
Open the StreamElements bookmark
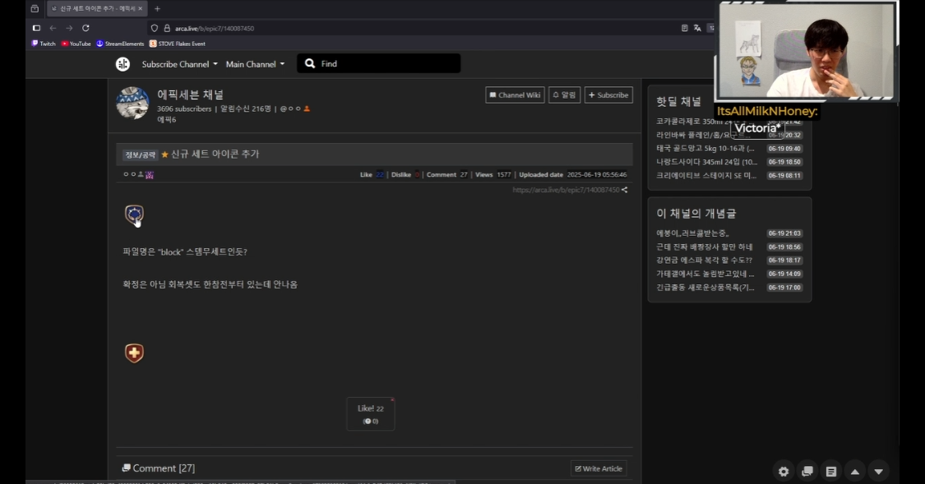120,44
